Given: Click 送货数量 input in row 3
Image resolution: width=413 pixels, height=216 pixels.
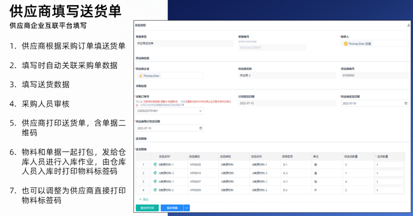Looking at the screenshot, I should pos(389,182).
